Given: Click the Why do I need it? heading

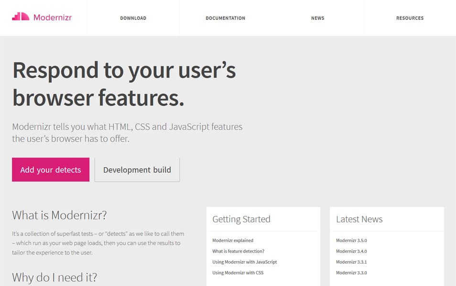Looking at the screenshot, I should tap(54, 277).
